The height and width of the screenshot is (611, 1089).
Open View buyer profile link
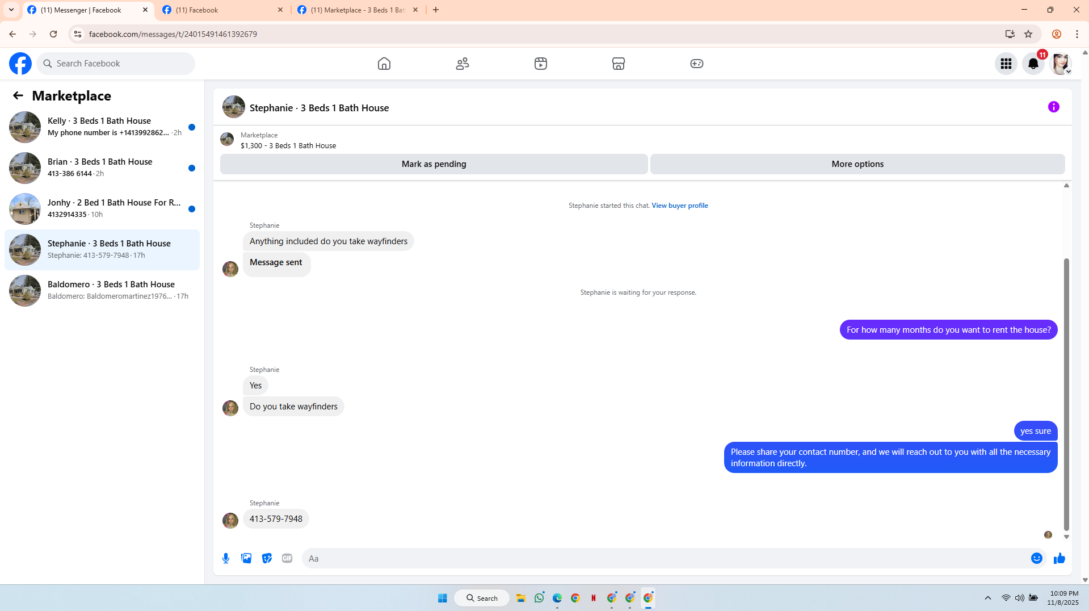tap(680, 206)
